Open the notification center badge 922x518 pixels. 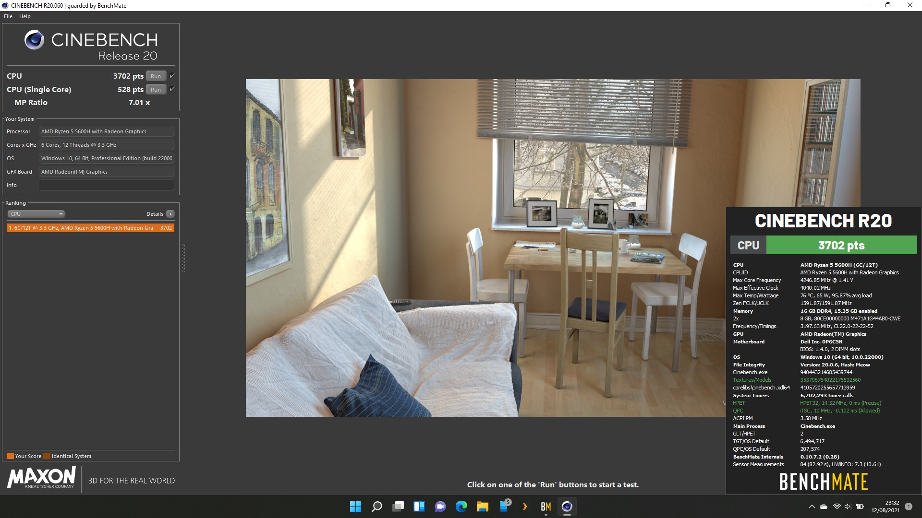pyautogui.click(x=909, y=506)
